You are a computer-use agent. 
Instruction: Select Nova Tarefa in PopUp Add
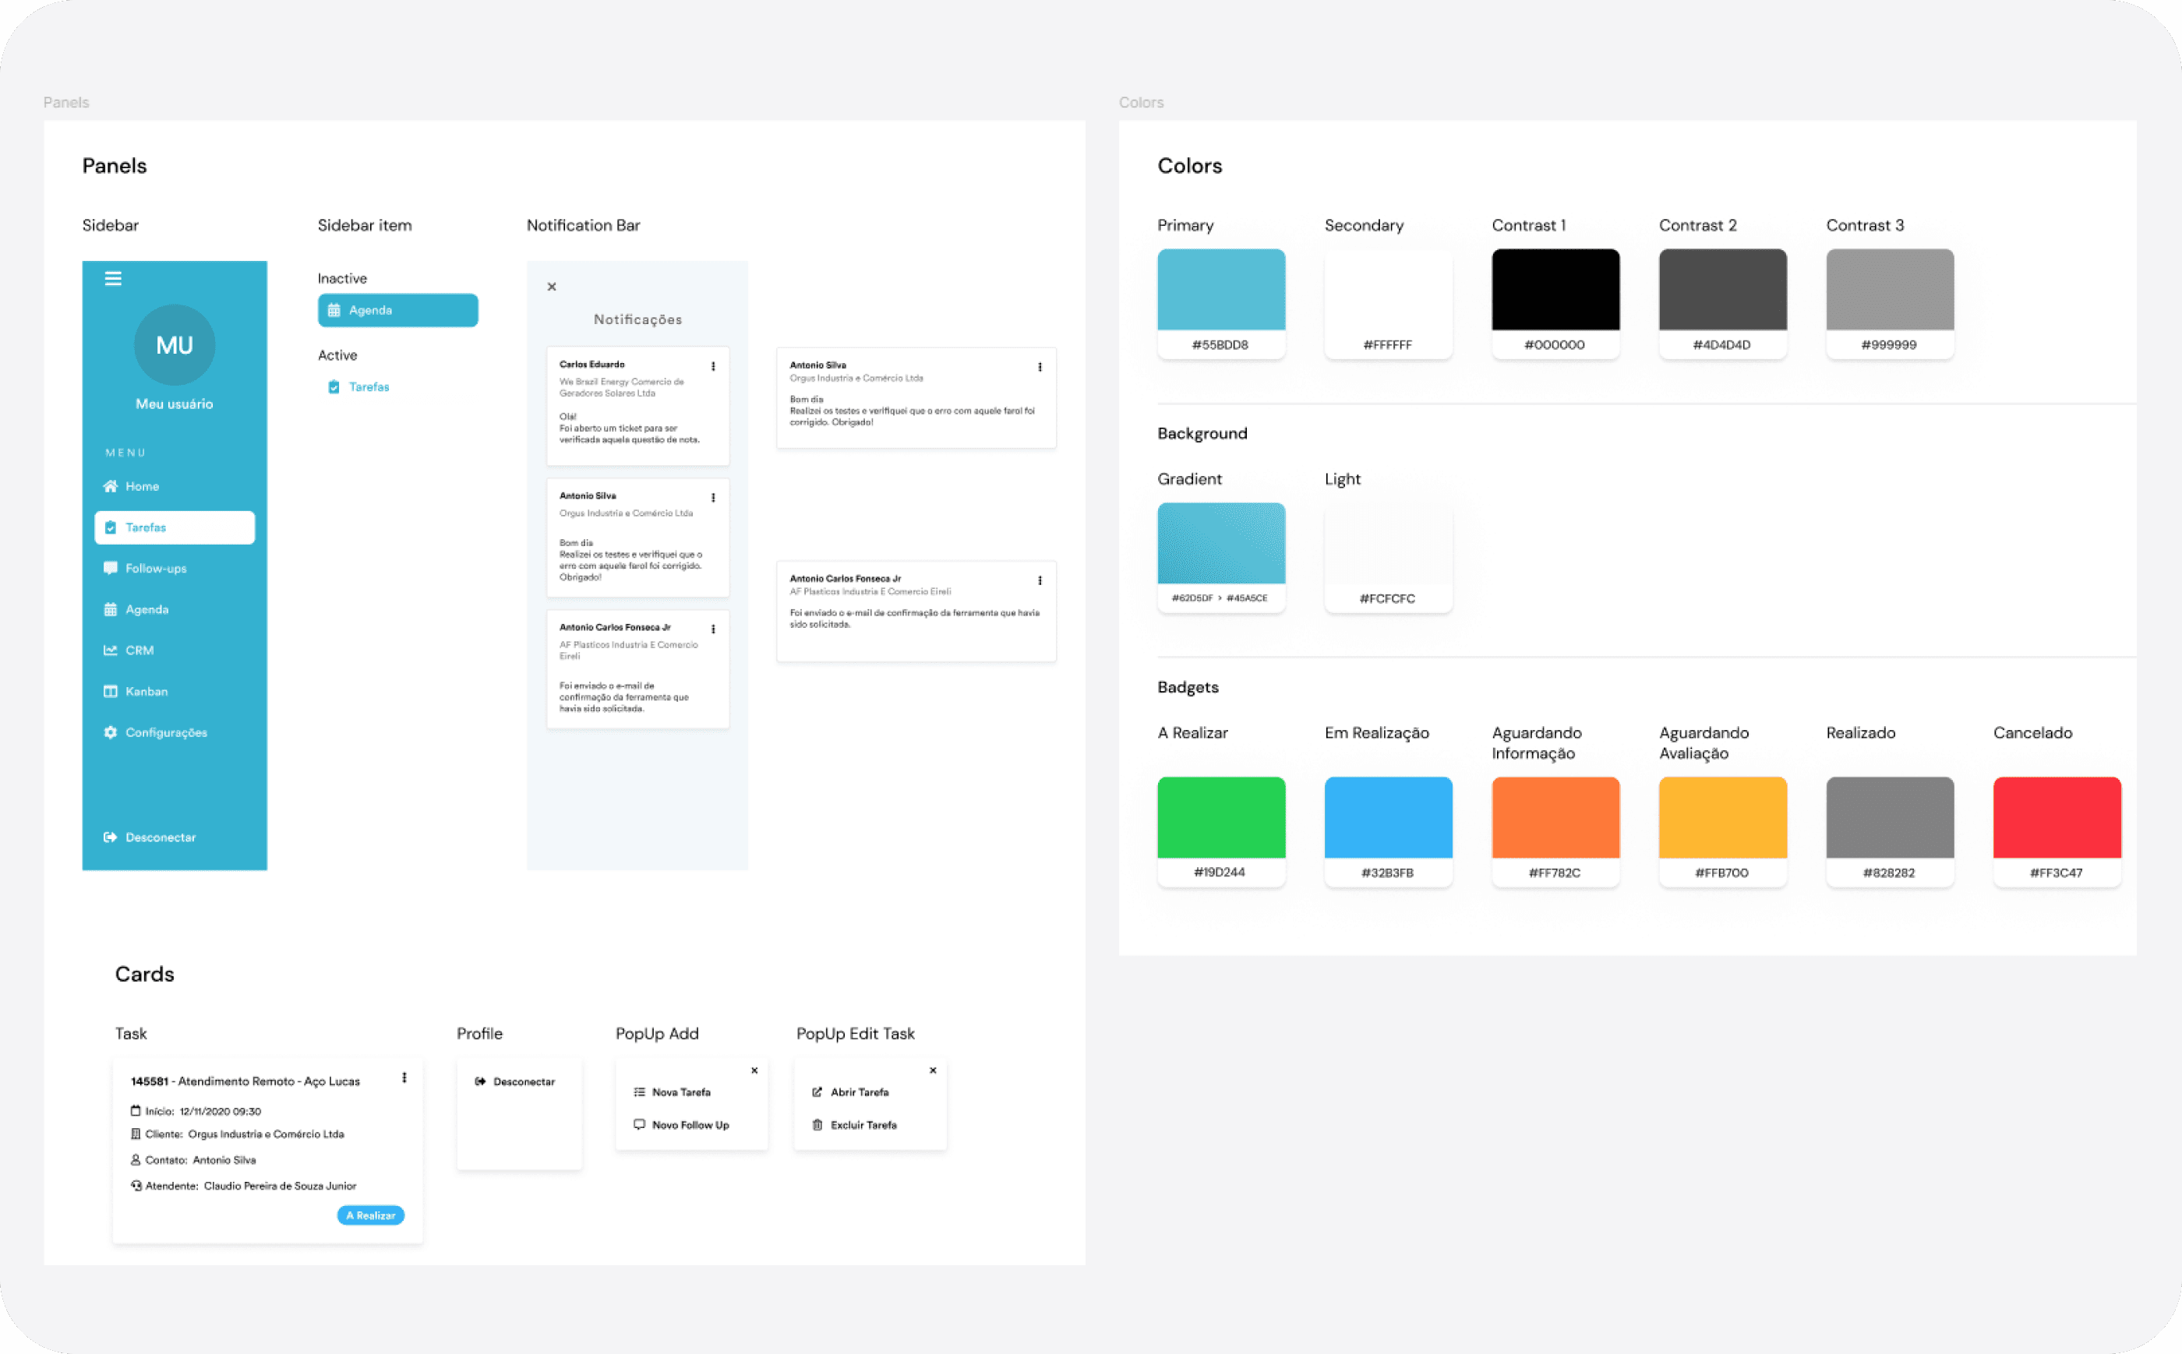click(681, 1092)
